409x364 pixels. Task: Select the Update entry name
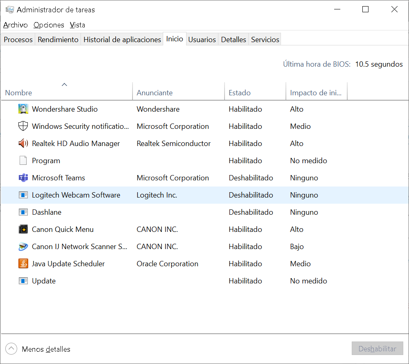(x=44, y=281)
